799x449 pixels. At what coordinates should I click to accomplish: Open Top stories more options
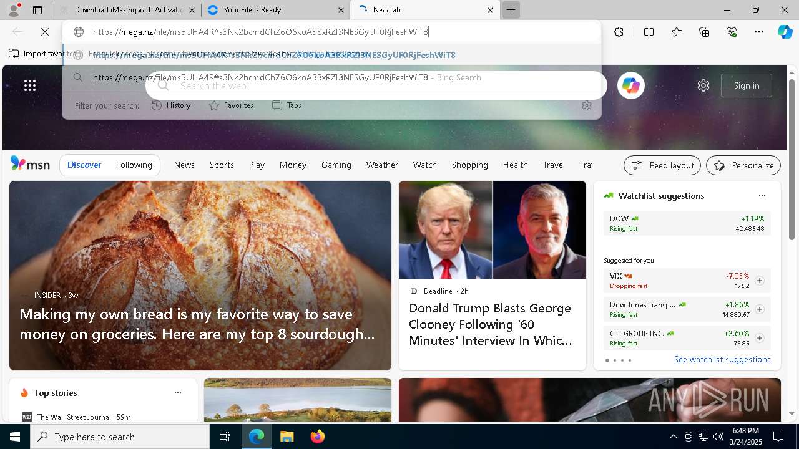[x=178, y=393]
